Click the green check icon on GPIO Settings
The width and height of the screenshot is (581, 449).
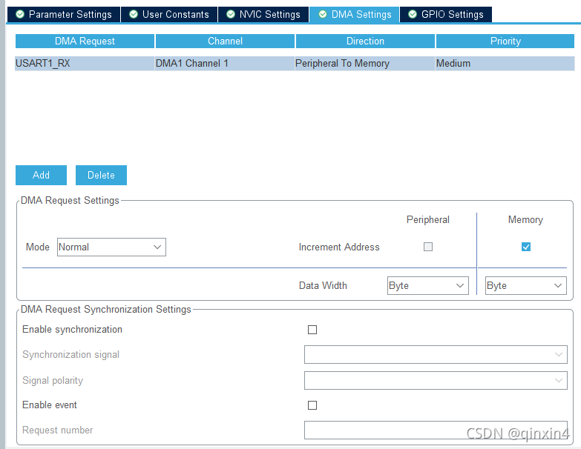coord(413,14)
